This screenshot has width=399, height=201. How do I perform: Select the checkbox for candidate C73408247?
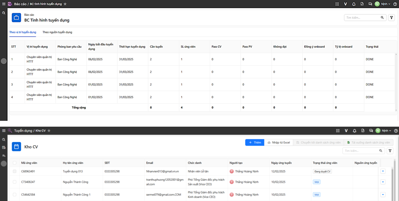[x=14, y=182]
